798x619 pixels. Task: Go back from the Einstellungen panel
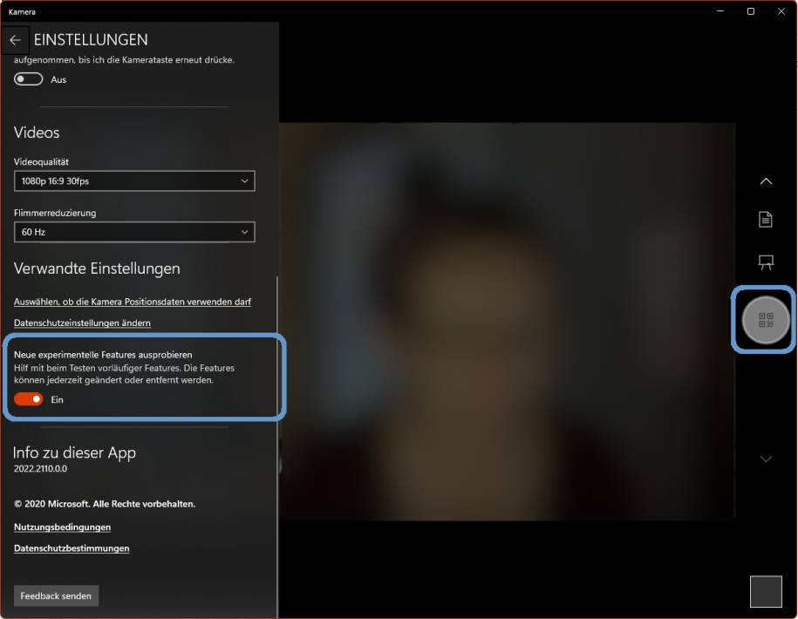(x=16, y=40)
